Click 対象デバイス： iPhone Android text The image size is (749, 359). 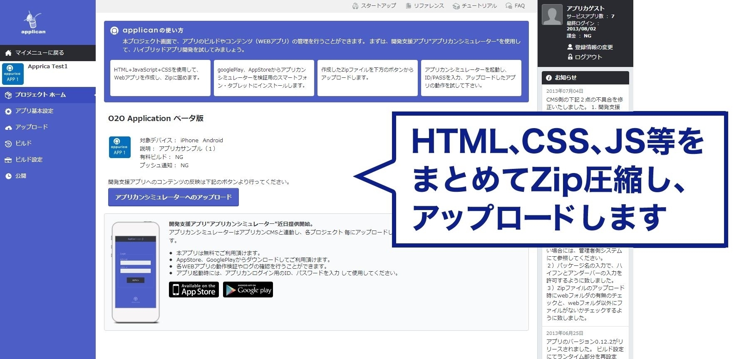point(181,141)
